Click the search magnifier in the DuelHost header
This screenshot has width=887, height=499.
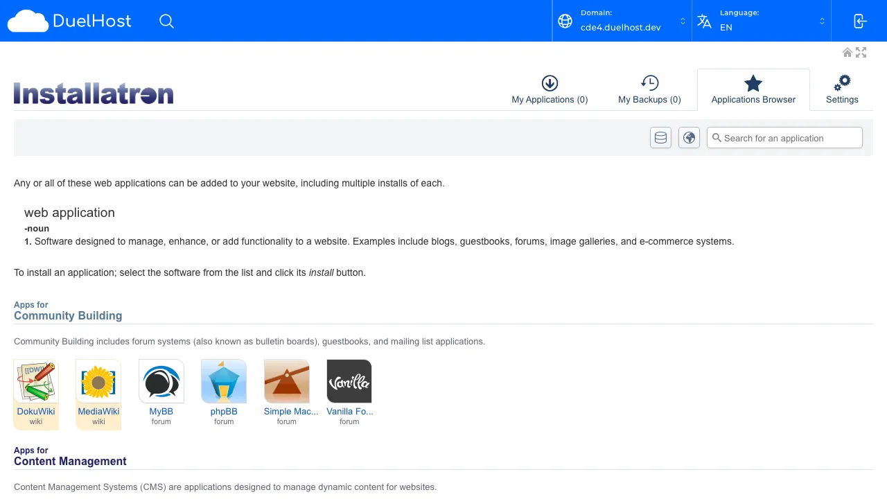pos(166,21)
